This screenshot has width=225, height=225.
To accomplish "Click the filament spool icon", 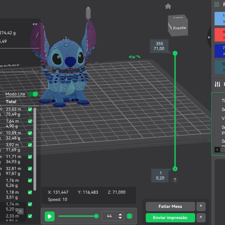I will pyautogui.click(x=217, y=5).
